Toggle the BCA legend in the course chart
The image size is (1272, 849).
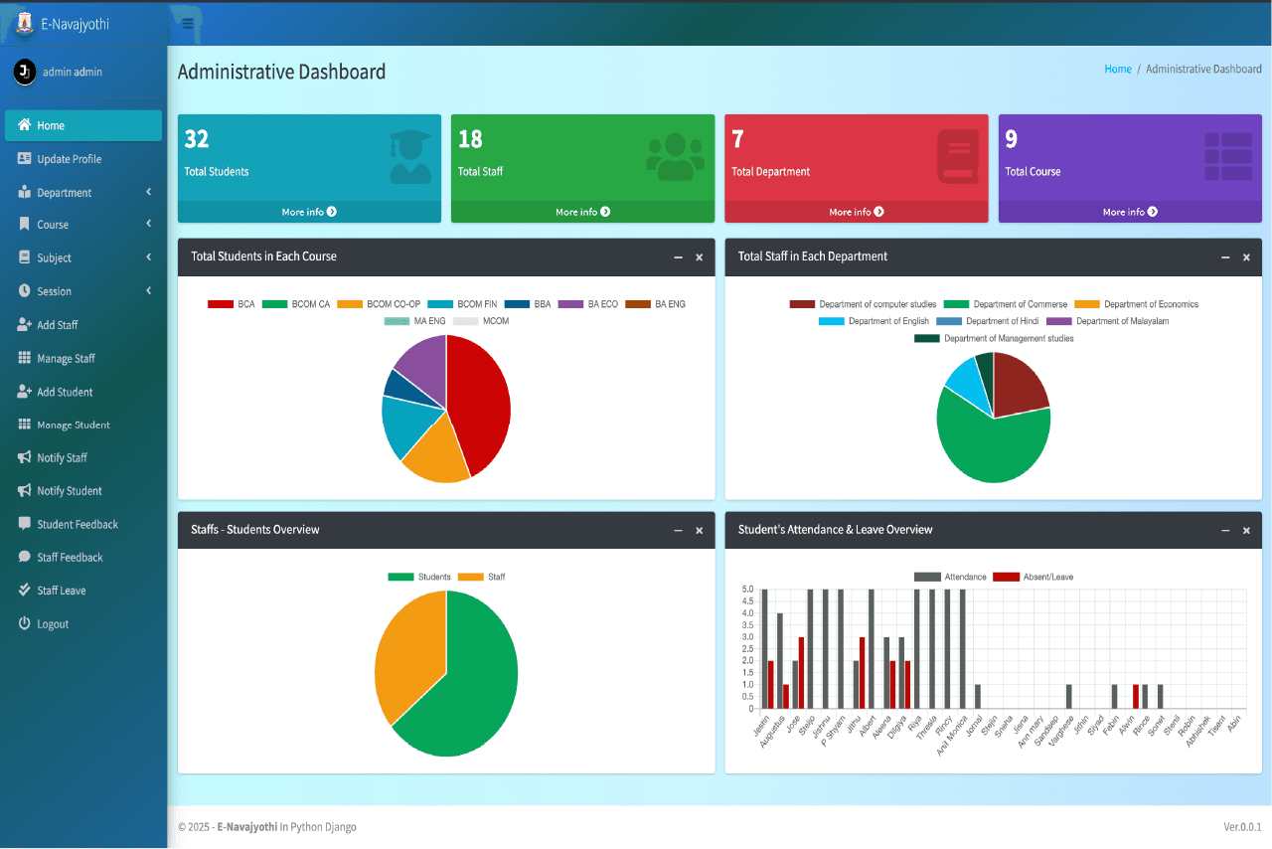(221, 303)
